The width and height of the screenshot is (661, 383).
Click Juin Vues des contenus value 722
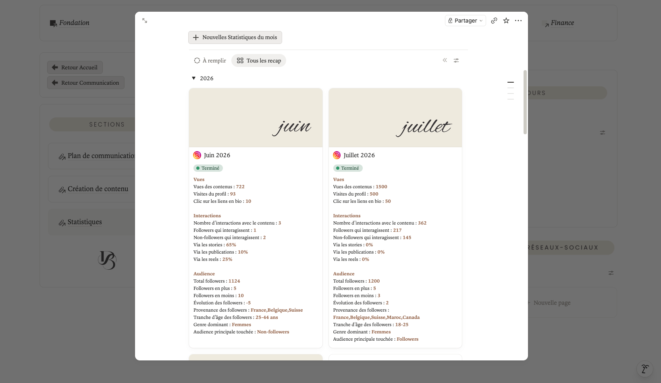[240, 187]
